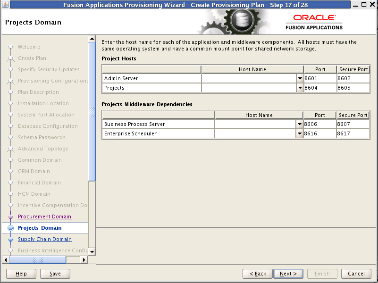Select the Business Process Server secure port 8607

(x=353, y=124)
